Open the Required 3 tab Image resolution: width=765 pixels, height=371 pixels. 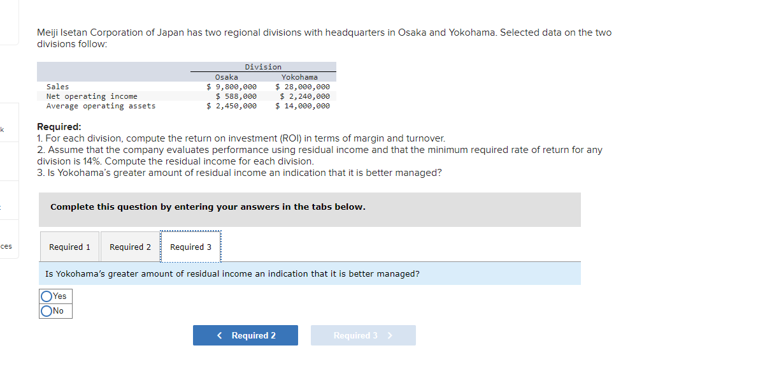(190, 247)
